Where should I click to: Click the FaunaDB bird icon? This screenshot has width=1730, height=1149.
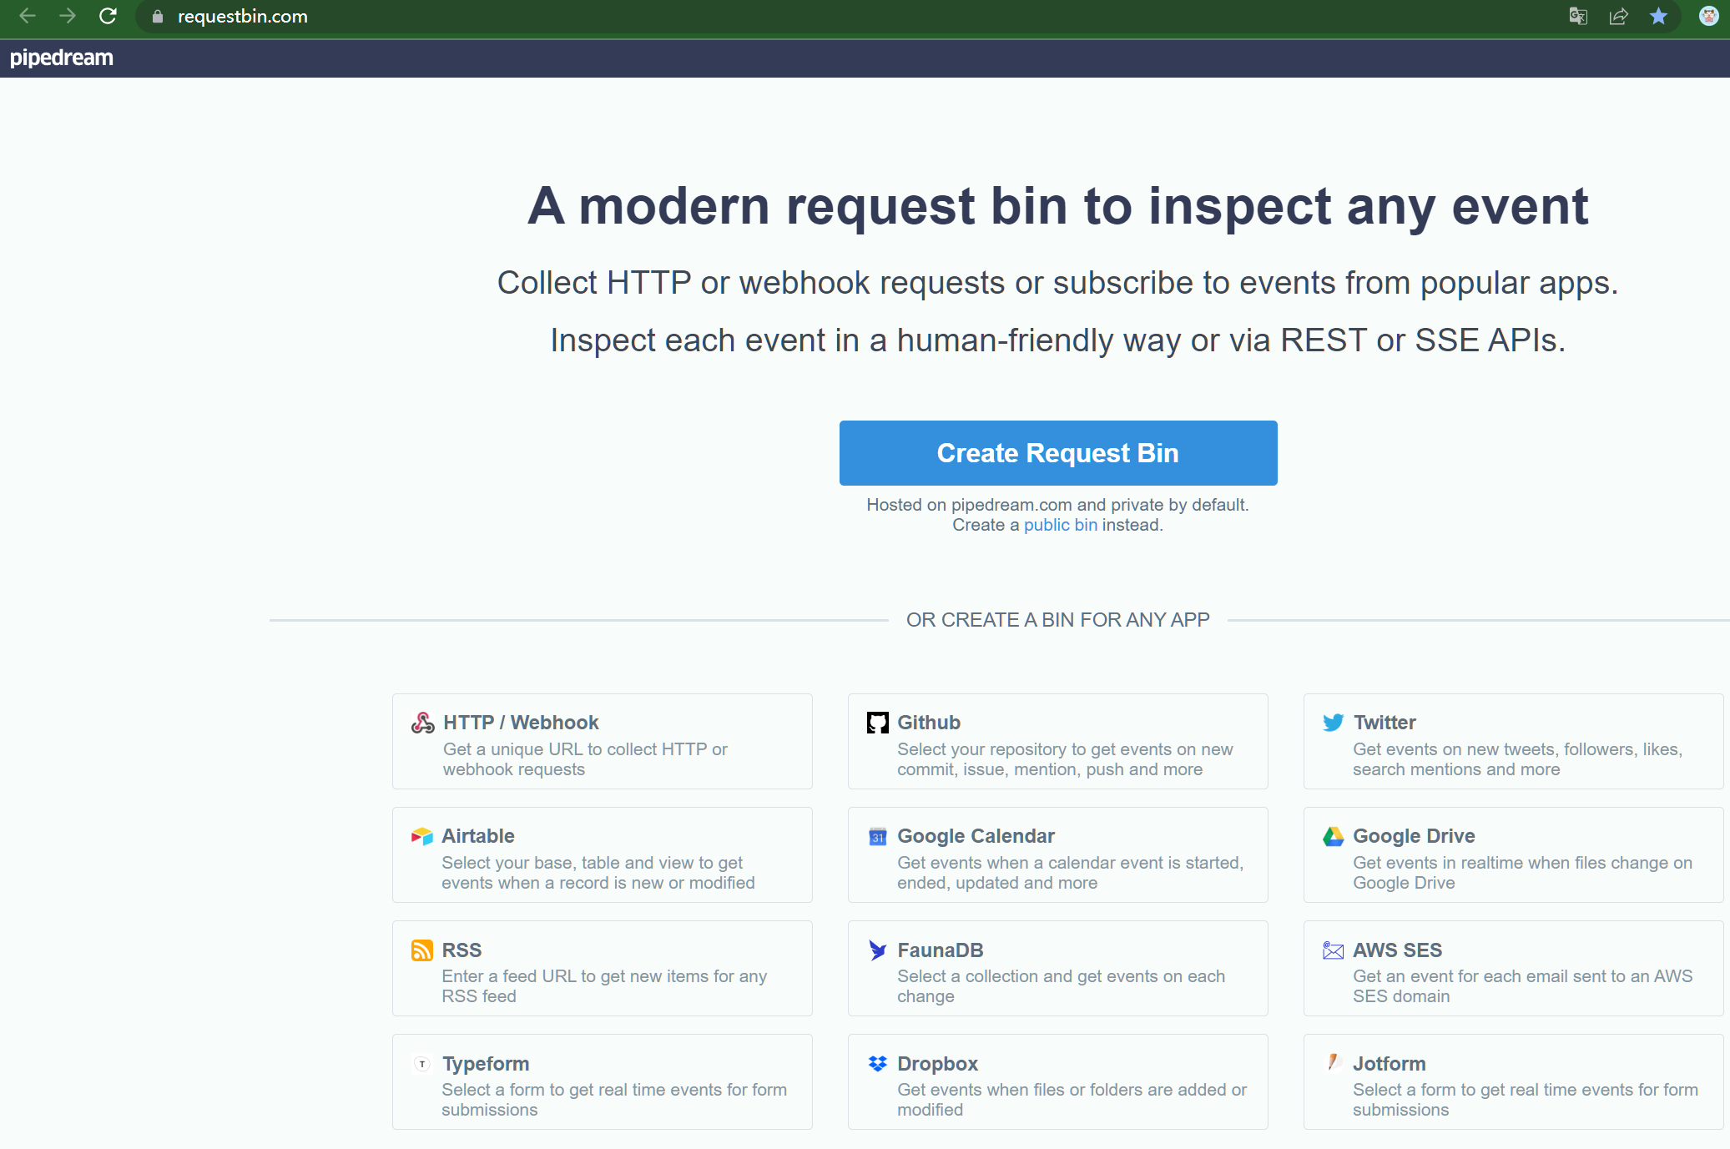pyautogui.click(x=877, y=950)
